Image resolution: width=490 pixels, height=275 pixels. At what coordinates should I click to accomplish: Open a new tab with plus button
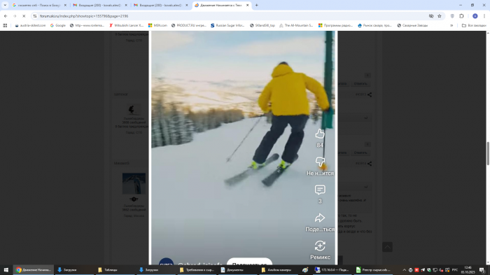pyautogui.click(x=257, y=5)
